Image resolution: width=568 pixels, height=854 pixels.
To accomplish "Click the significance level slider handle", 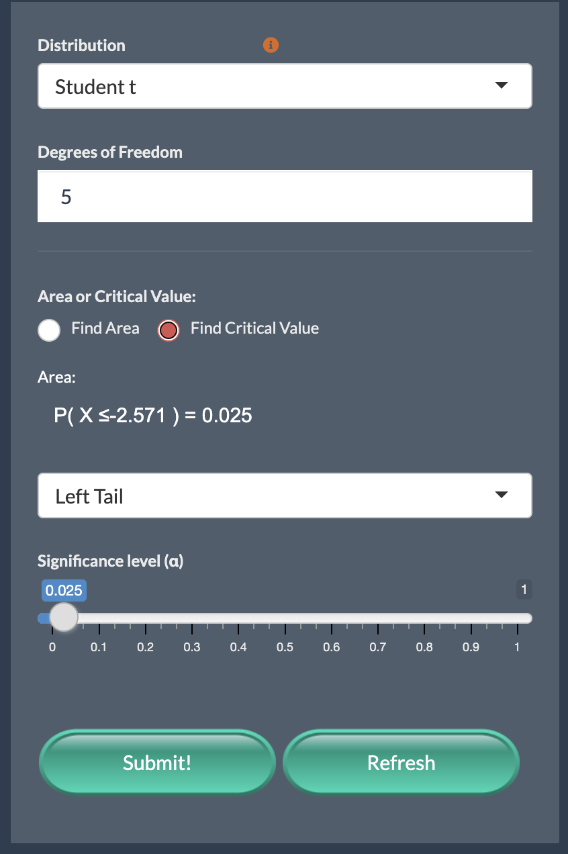I will tap(64, 618).
